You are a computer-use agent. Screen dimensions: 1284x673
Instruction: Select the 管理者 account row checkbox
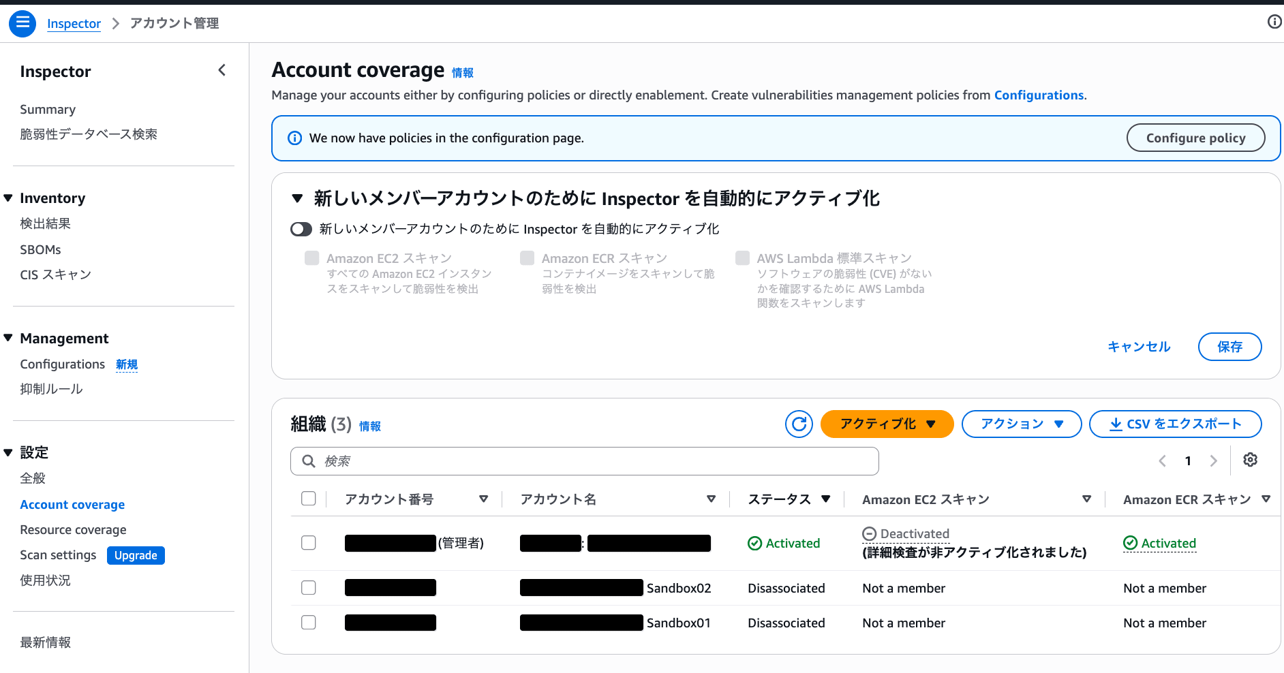point(309,543)
